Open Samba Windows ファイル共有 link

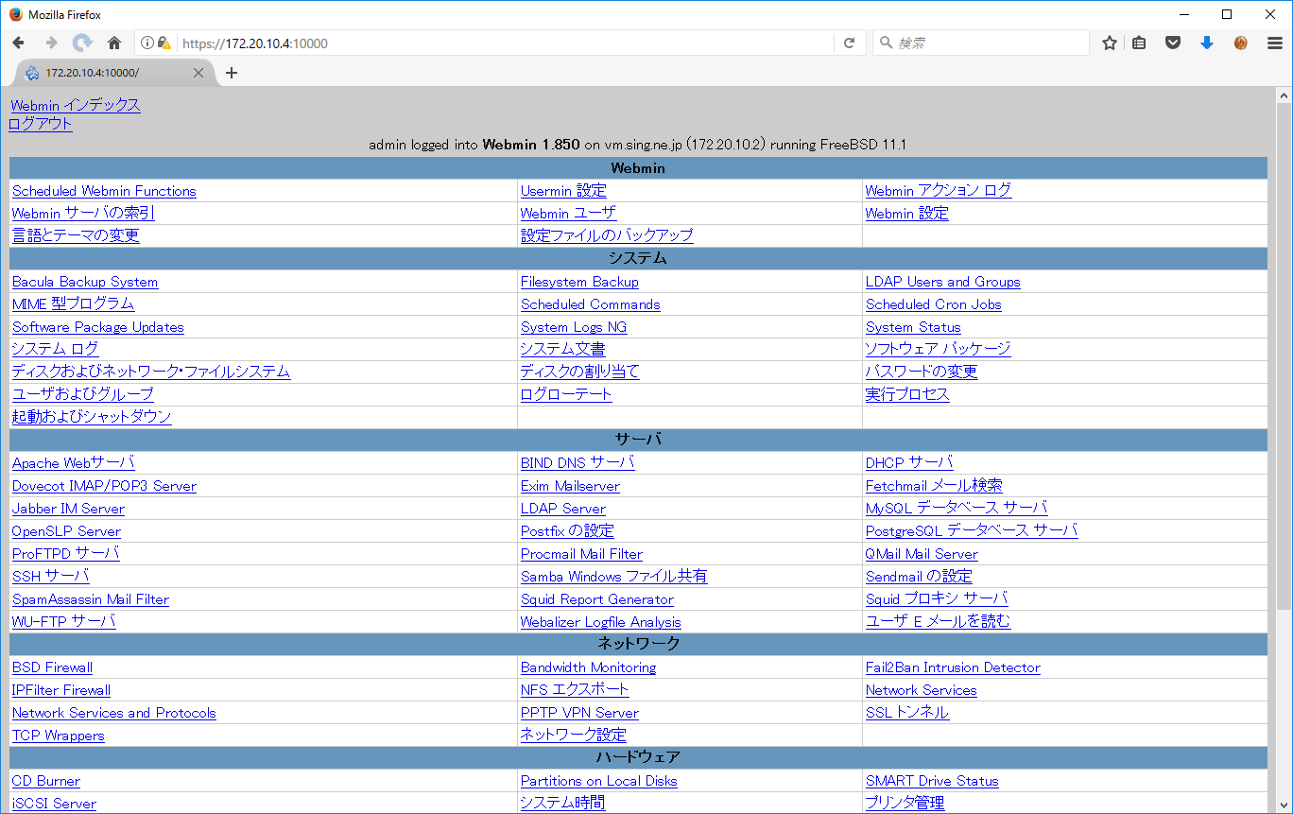tap(613, 577)
